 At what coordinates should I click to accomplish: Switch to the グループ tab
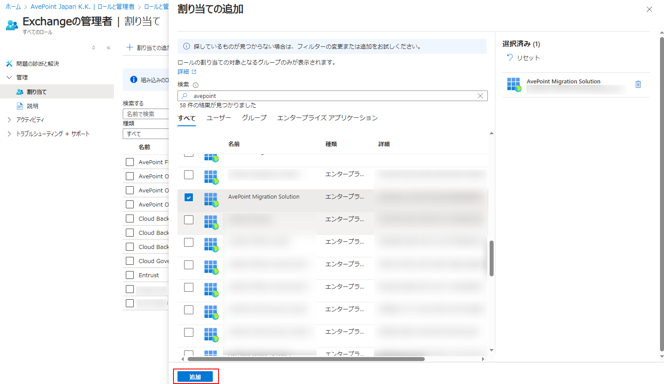(x=254, y=118)
